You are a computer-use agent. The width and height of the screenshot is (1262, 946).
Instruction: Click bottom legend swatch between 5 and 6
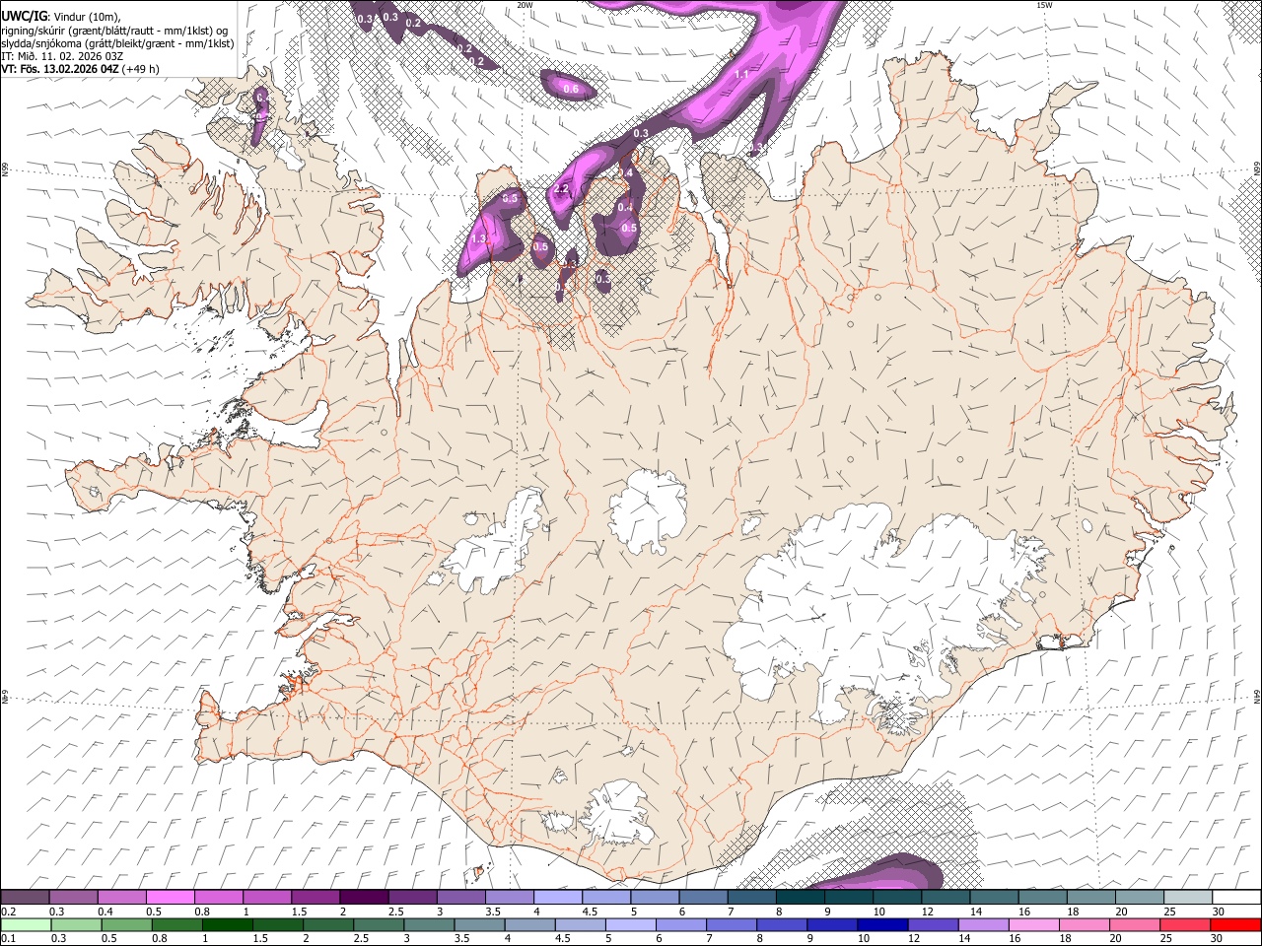[630, 925]
